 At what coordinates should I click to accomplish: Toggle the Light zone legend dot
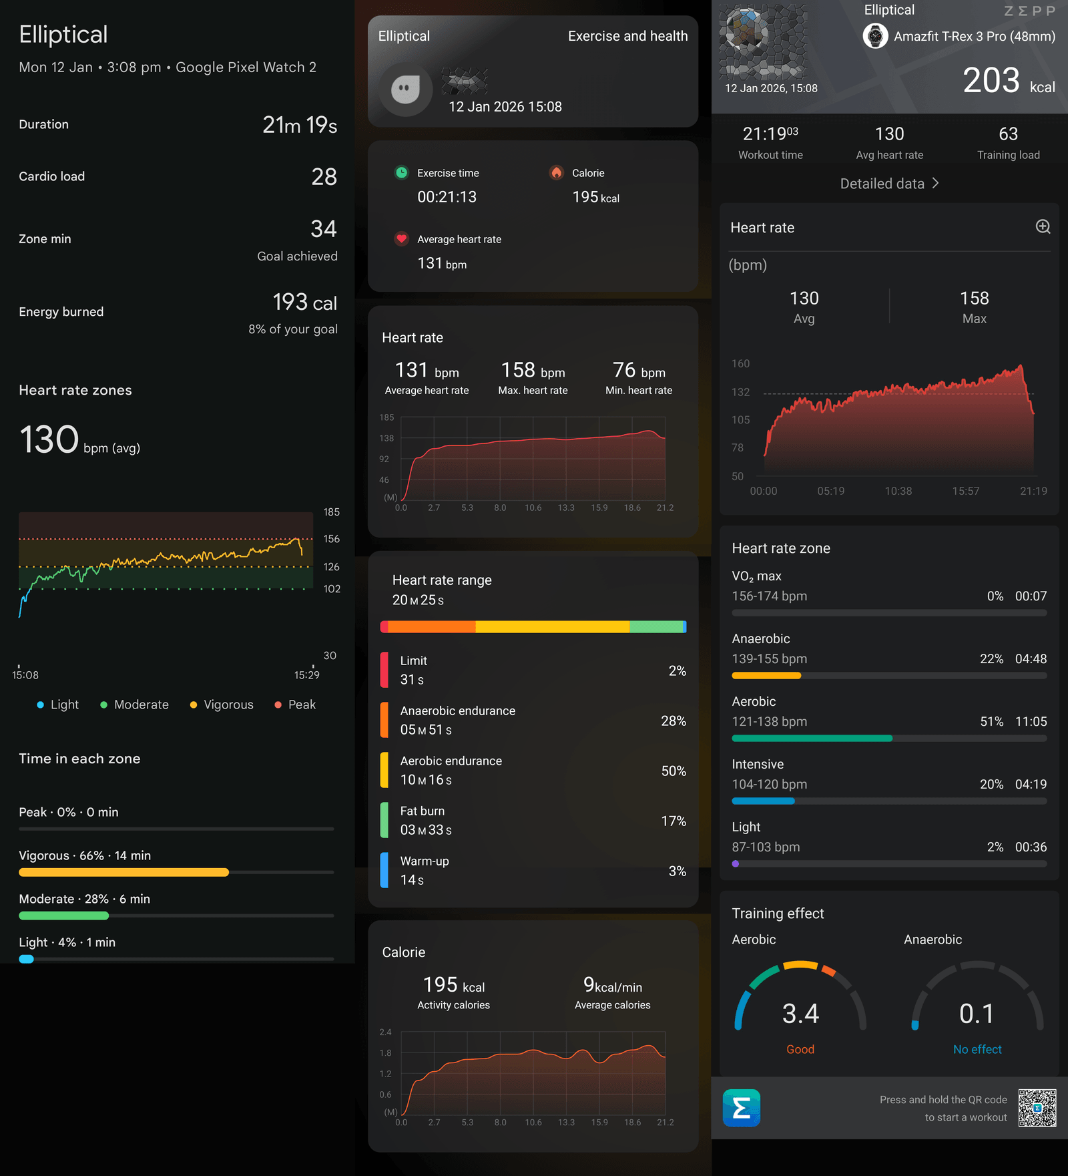(41, 705)
